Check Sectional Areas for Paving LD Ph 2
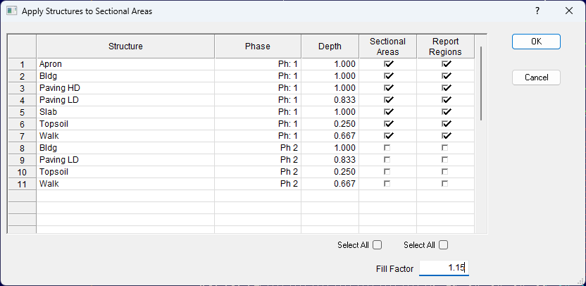The width and height of the screenshot is (586, 286). pyautogui.click(x=387, y=160)
